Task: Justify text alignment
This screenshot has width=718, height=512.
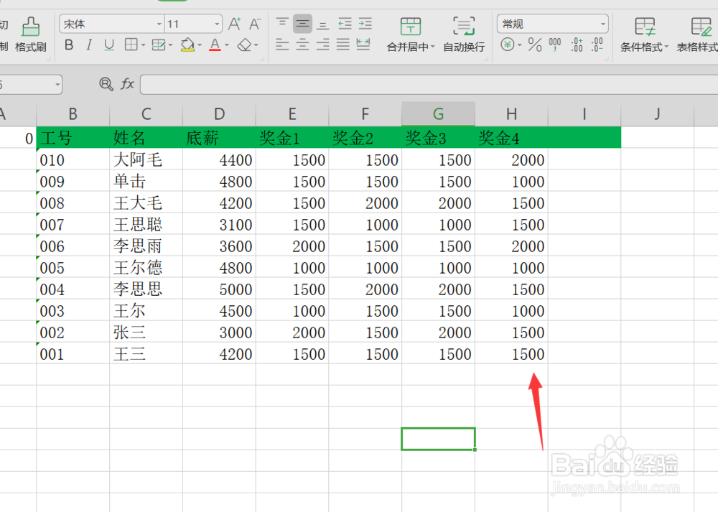Action: 343,45
